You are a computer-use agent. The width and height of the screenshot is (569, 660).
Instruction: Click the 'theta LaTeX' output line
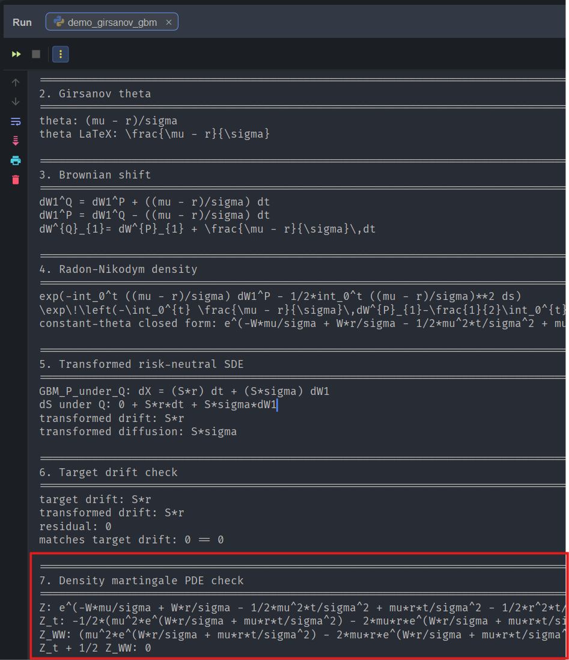pos(154,134)
